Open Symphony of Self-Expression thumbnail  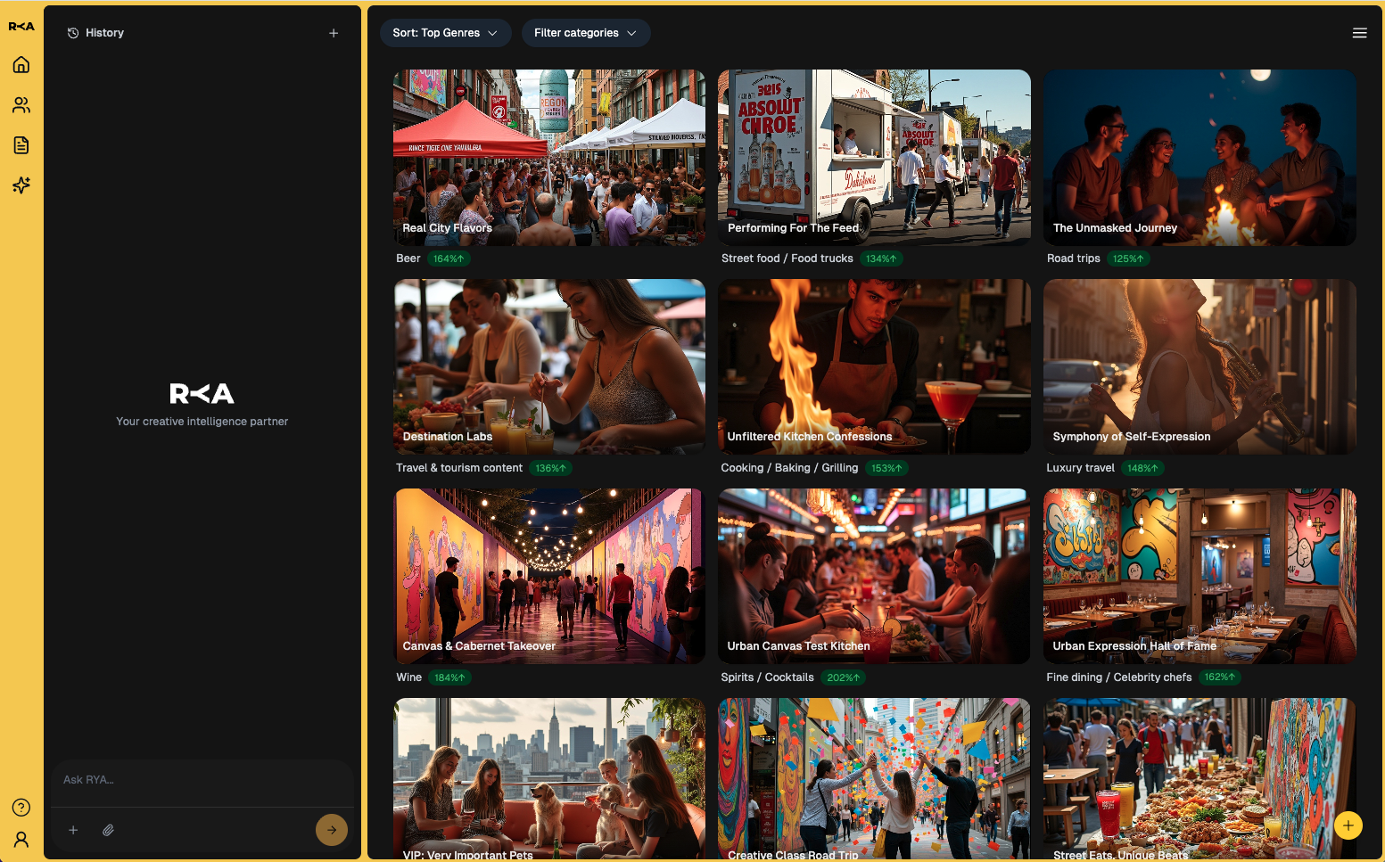point(1200,367)
